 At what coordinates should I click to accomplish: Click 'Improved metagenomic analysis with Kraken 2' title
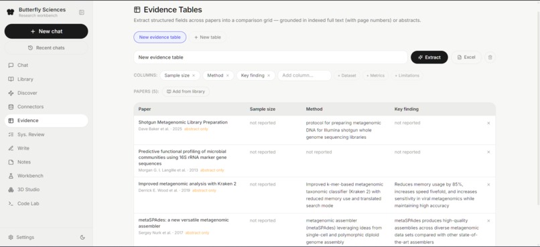pos(188,184)
